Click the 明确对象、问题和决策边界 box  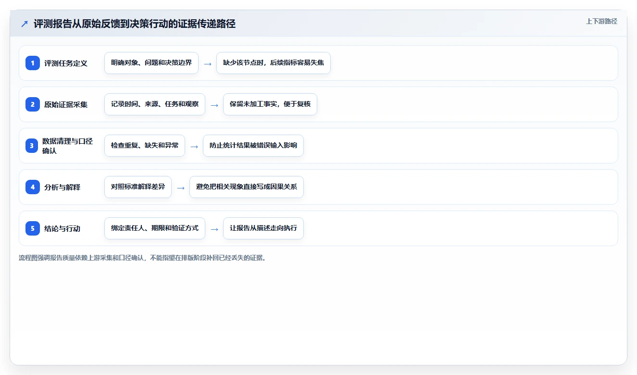[151, 63]
